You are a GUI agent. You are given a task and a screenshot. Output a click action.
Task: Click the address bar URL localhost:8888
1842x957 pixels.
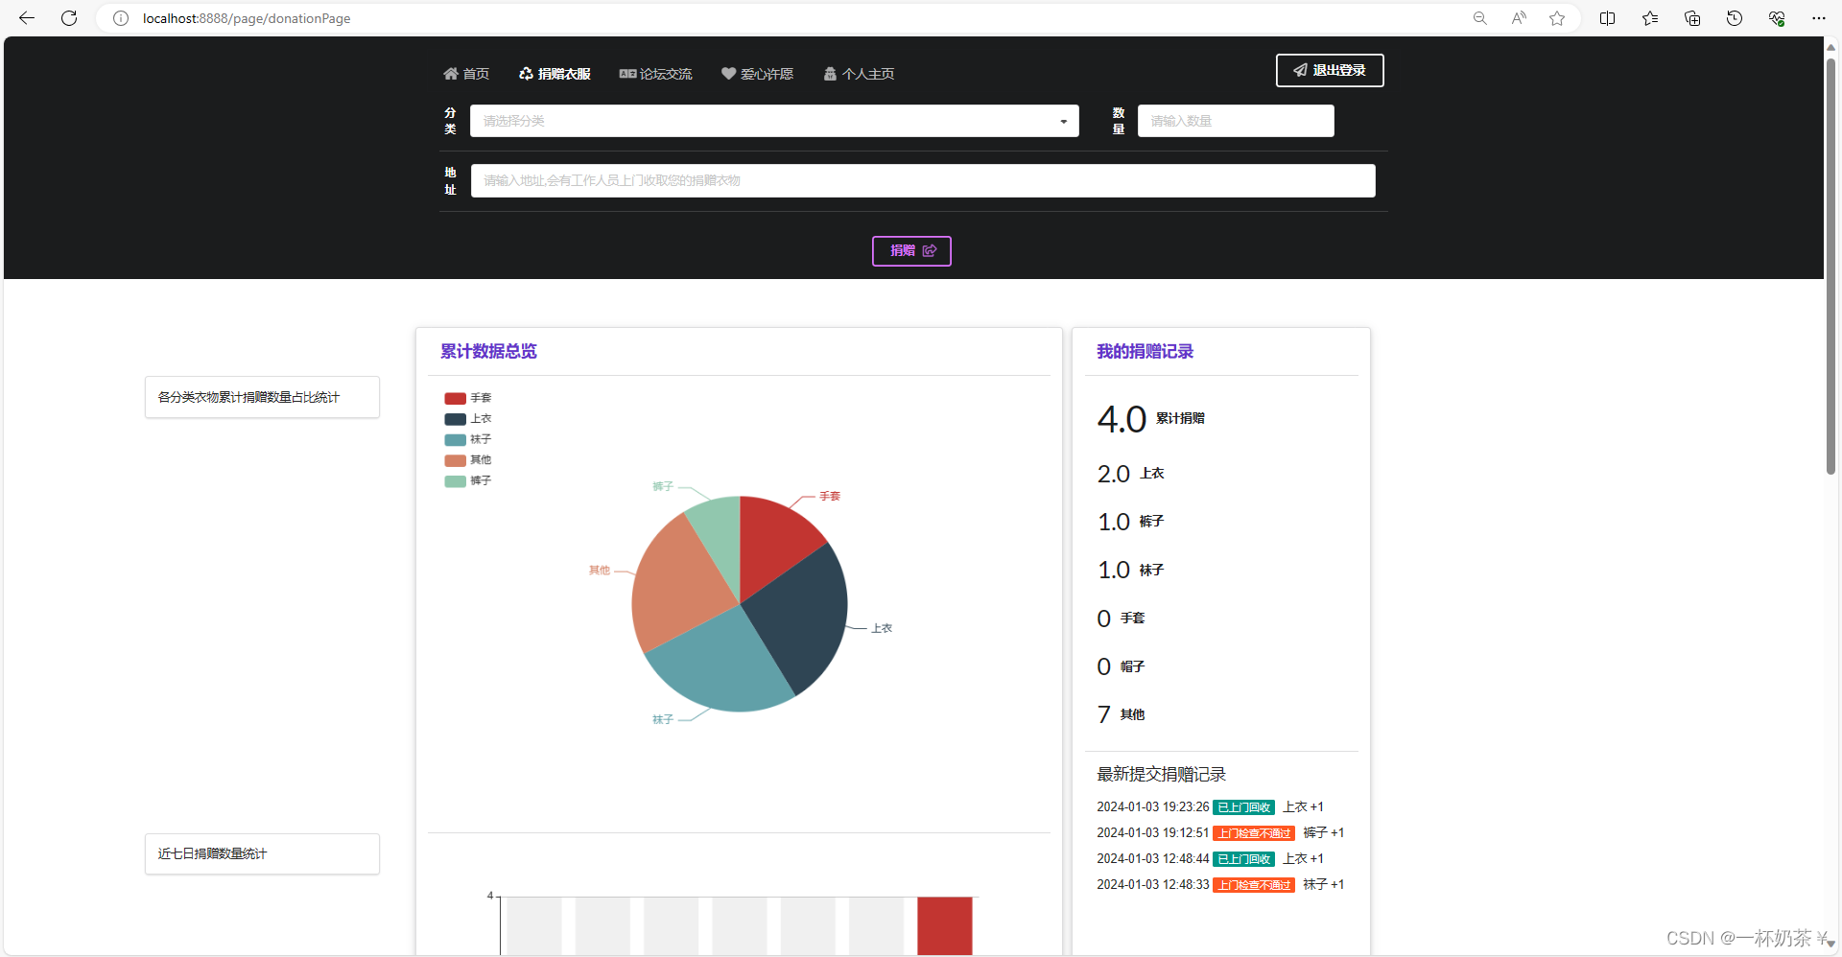click(x=247, y=18)
